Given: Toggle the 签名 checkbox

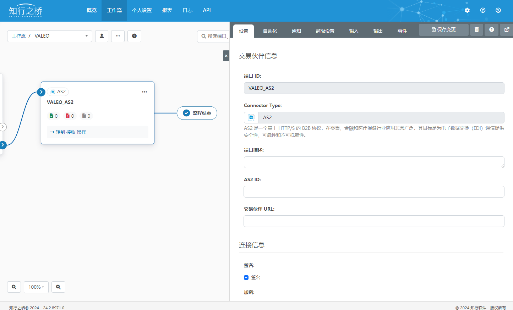Looking at the screenshot, I should (x=246, y=278).
